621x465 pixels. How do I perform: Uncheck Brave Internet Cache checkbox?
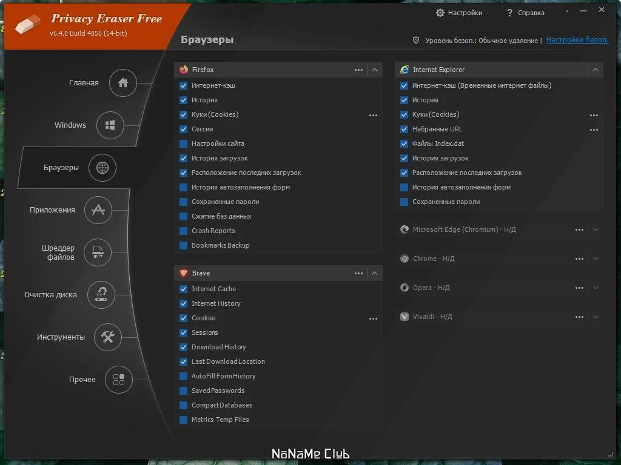tap(183, 289)
